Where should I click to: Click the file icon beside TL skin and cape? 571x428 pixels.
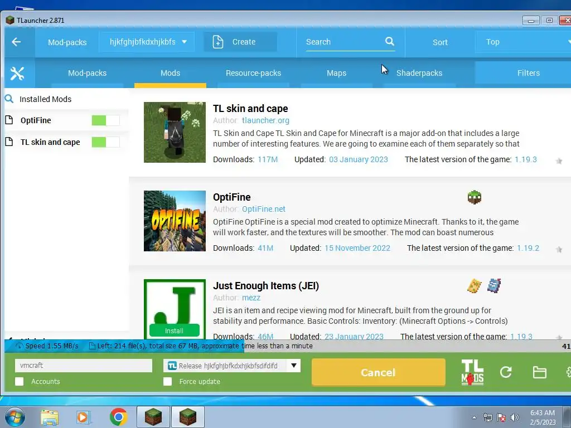point(9,142)
